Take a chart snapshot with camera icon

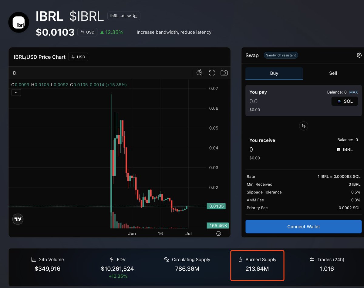224,73
